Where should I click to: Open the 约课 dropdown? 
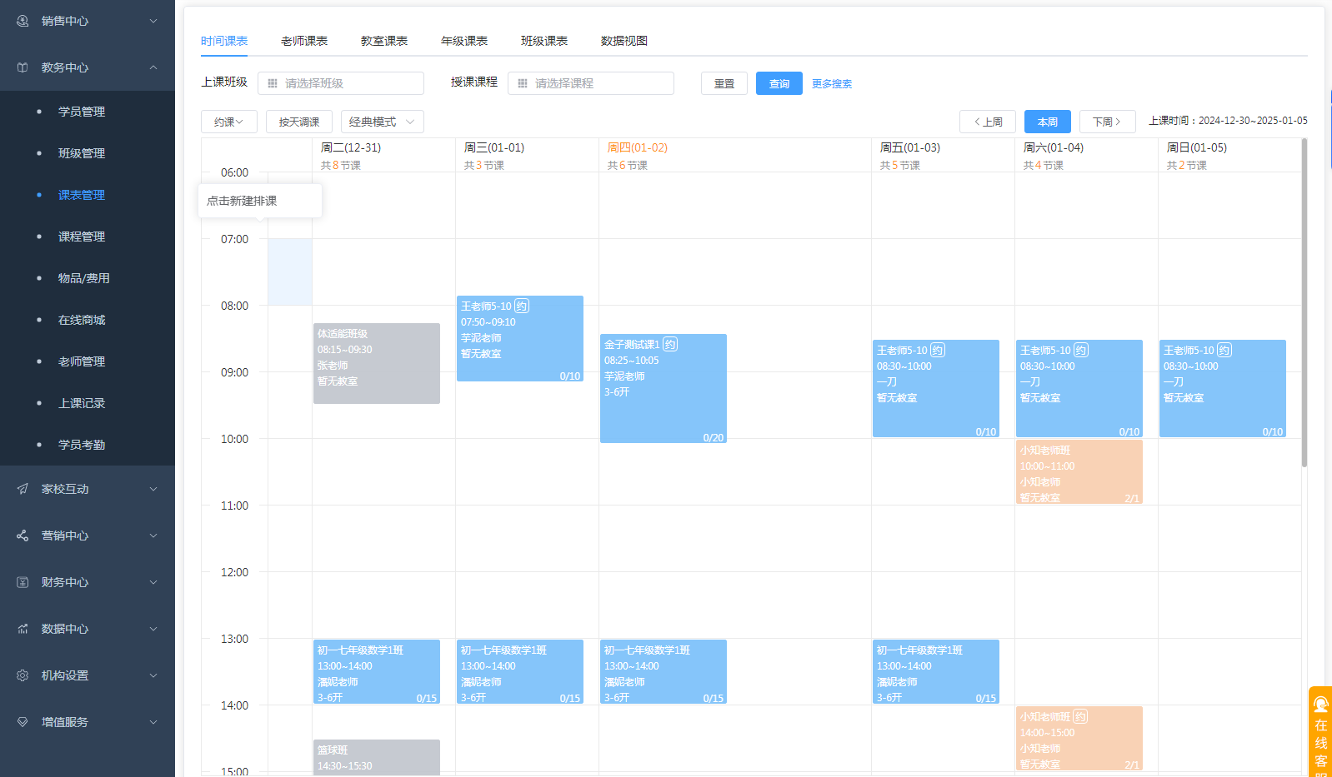point(229,122)
